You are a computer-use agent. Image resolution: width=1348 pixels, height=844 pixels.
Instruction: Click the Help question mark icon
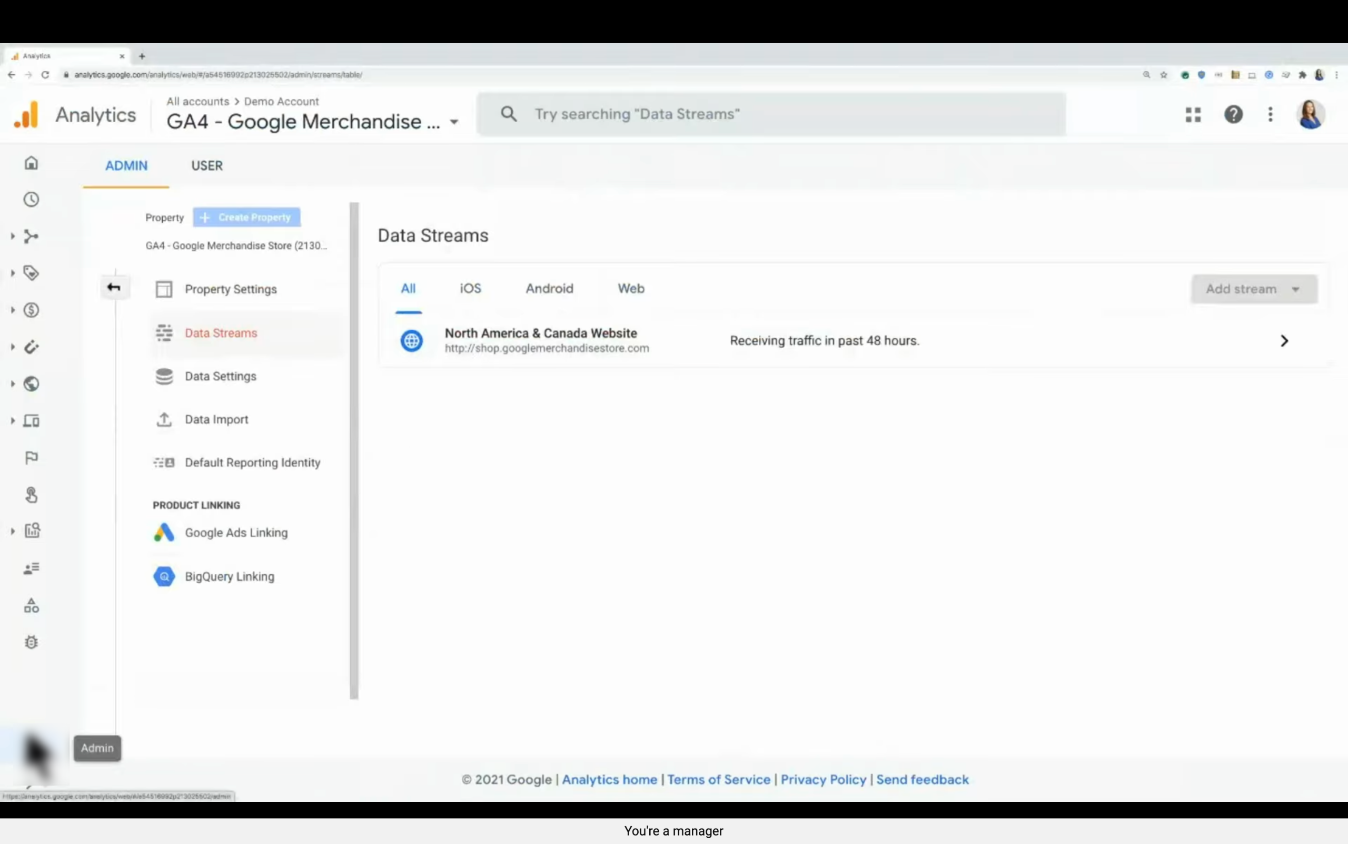click(x=1233, y=114)
